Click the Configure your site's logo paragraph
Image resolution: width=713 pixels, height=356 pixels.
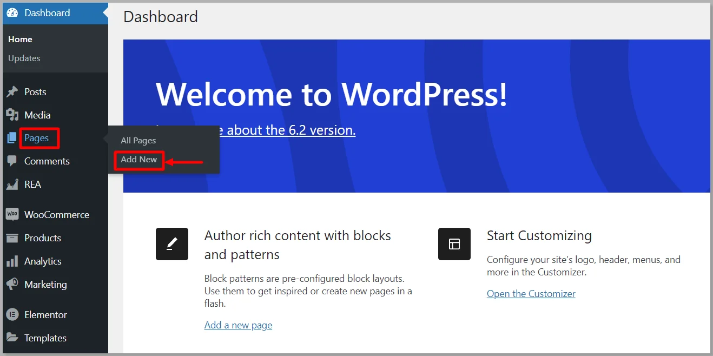pyautogui.click(x=584, y=266)
